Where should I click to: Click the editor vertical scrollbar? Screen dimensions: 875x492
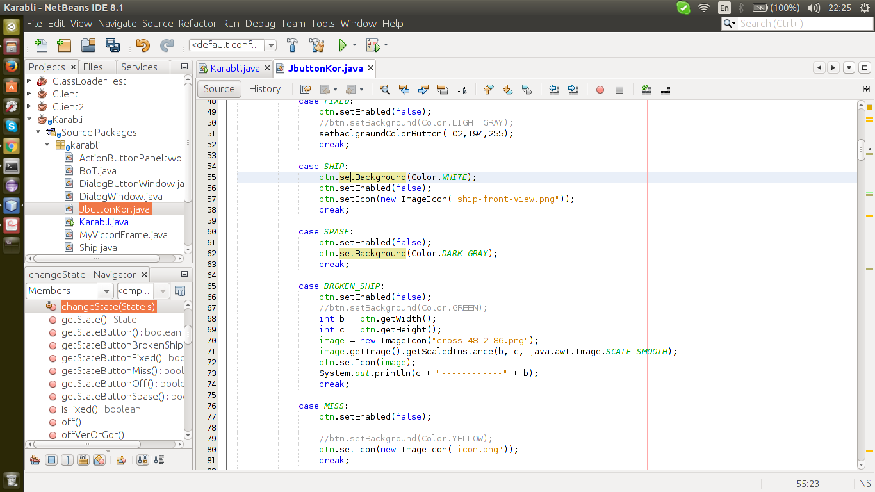pyautogui.click(x=861, y=285)
